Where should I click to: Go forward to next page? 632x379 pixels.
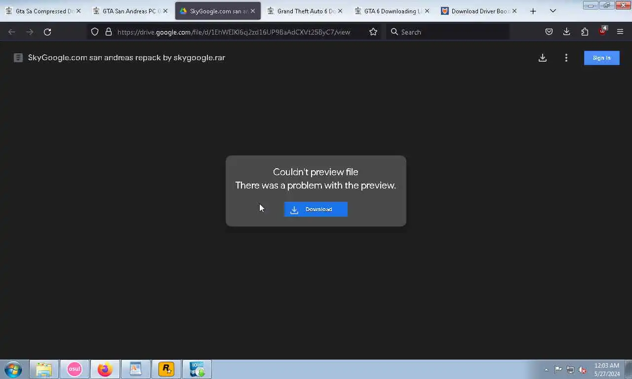click(x=30, y=32)
